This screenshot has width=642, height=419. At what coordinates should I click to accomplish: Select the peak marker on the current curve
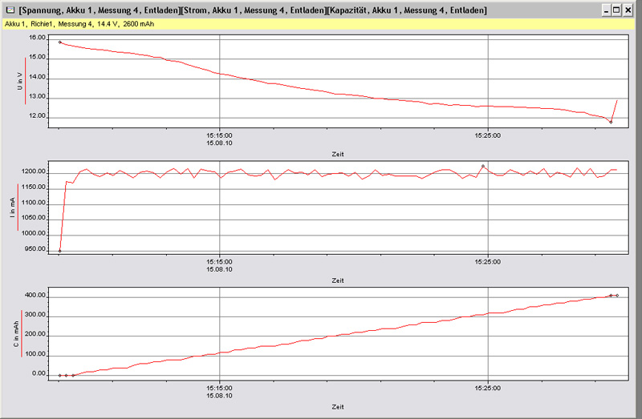[x=483, y=166]
